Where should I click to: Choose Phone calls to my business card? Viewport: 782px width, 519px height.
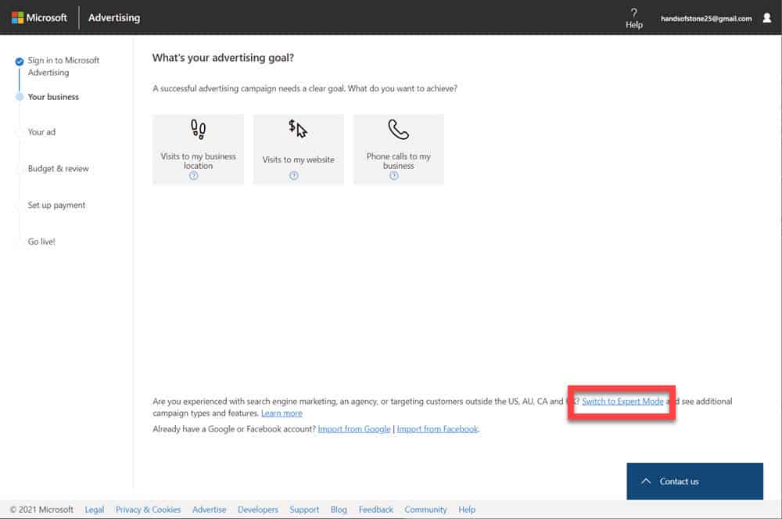399,149
